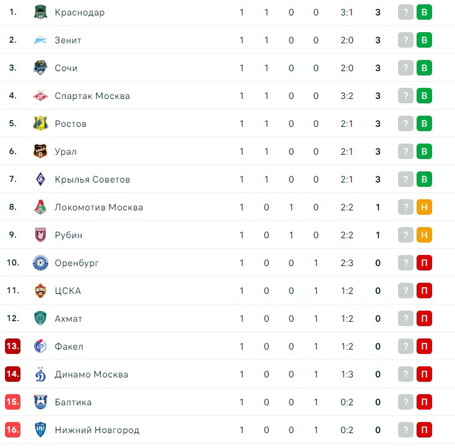Click the gray '?' badge for Зенит
The image size is (455, 448).
coord(405,40)
